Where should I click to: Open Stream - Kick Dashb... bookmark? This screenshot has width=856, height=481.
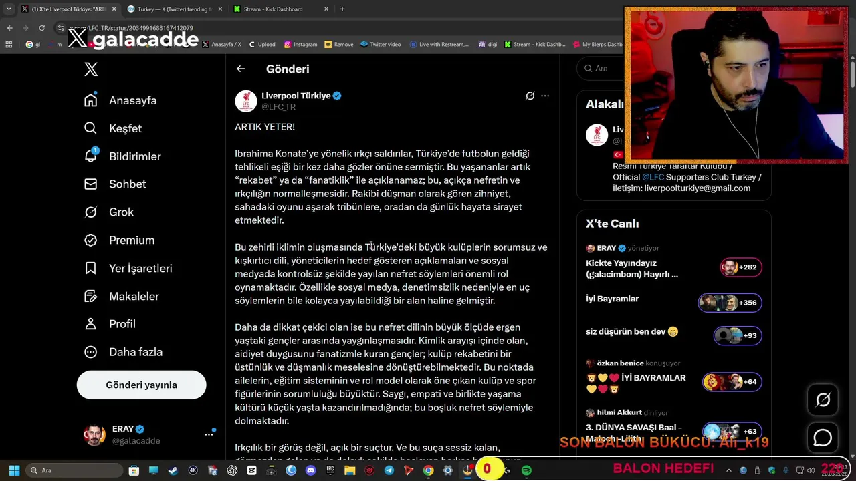click(x=535, y=45)
